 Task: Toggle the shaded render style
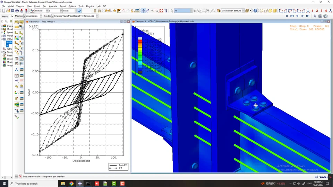pyautogui.click(x=275, y=11)
